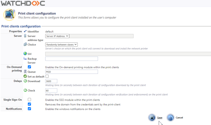
Task: Enable the SSO module checkbox
Action: [29, 99]
